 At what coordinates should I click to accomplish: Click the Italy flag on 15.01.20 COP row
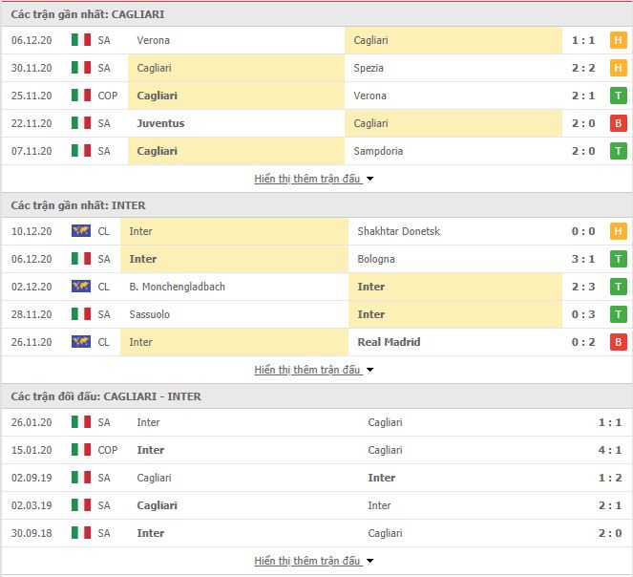coord(81,450)
